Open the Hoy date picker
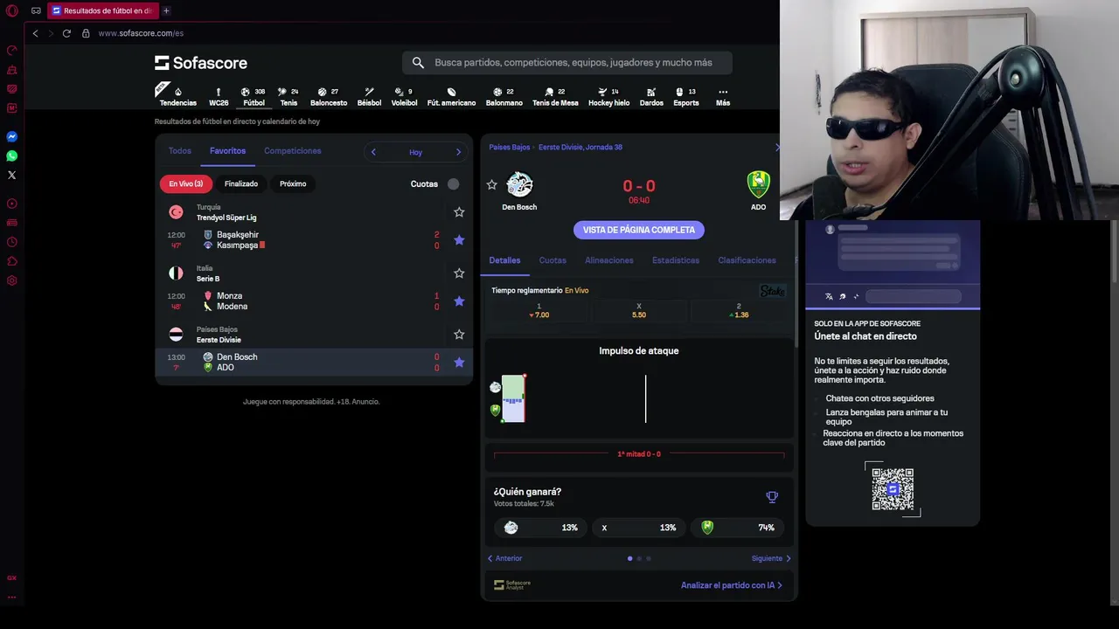Viewport: 1119px width, 629px height. 415,152
